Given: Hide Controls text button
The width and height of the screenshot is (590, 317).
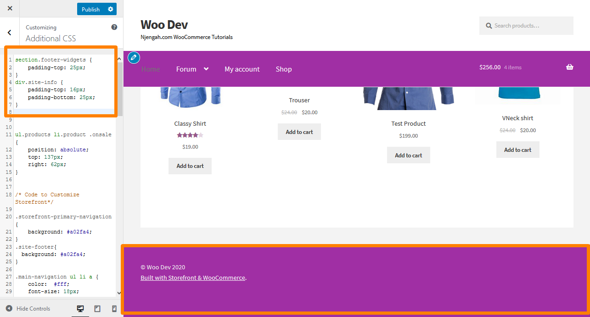Looking at the screenshot, I should point(33,308).
